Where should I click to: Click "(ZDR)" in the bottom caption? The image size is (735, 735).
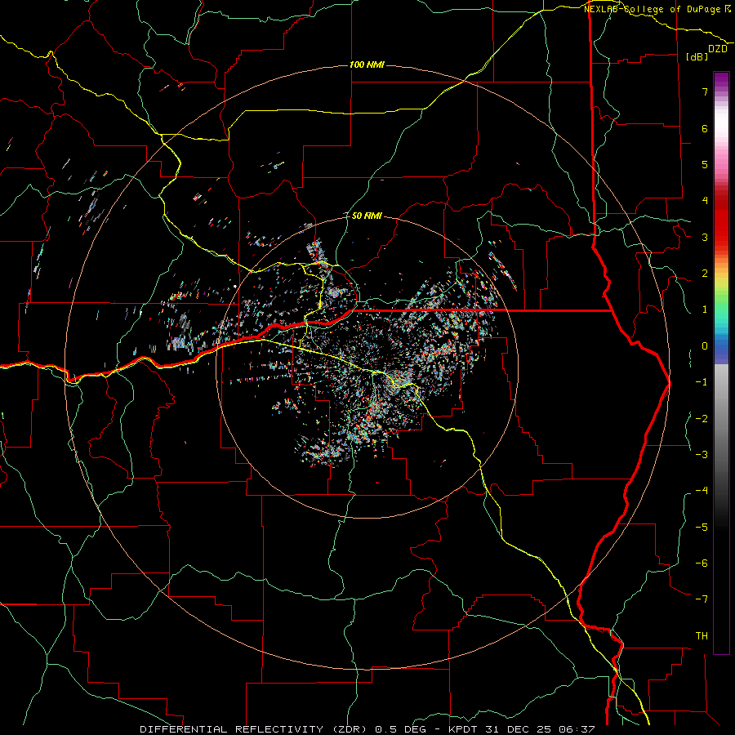[x=350, y=729]
